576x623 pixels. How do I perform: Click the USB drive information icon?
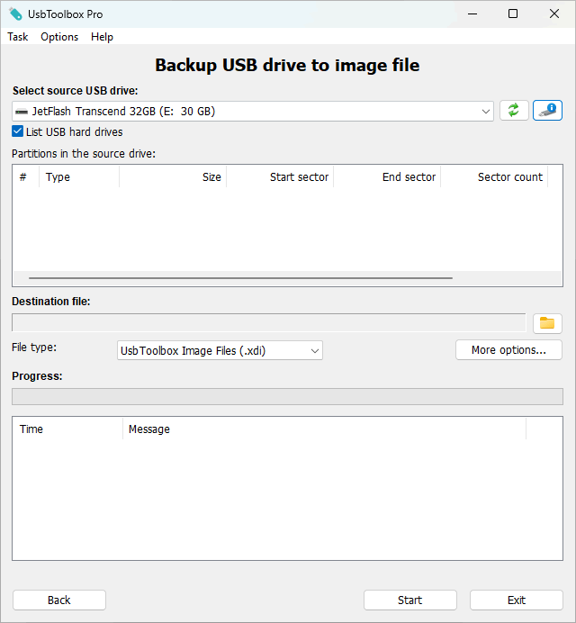547,110
